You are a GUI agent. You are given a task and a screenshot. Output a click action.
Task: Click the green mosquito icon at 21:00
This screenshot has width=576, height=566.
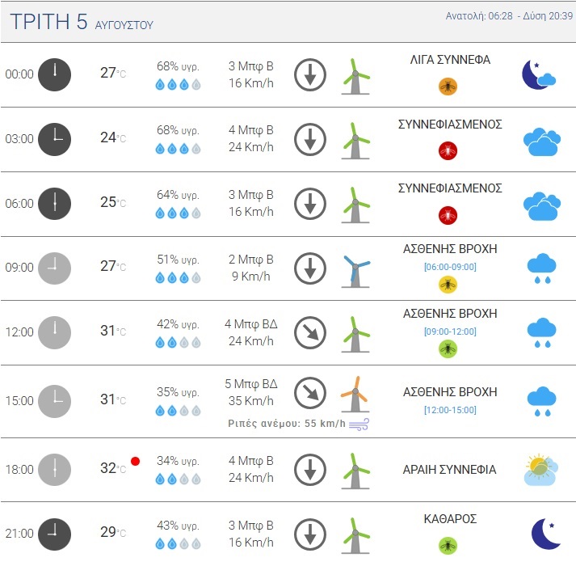(x=448, y=546)
